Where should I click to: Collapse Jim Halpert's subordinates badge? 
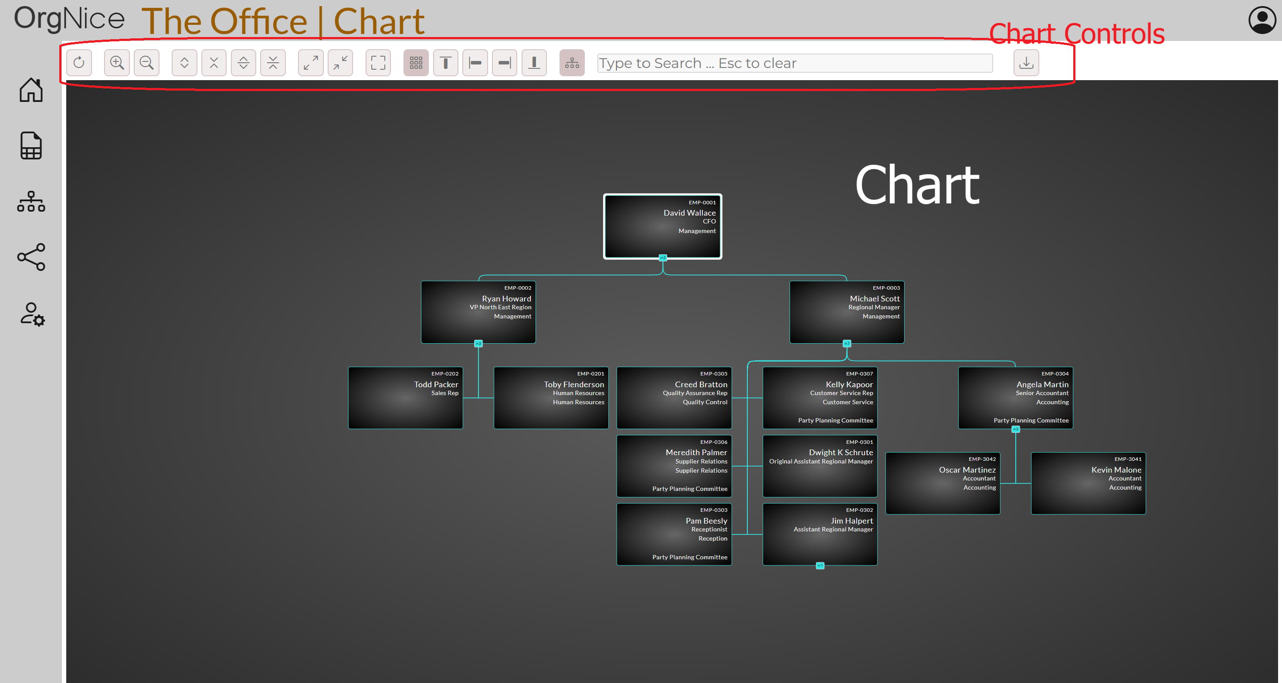coord(820,565)
